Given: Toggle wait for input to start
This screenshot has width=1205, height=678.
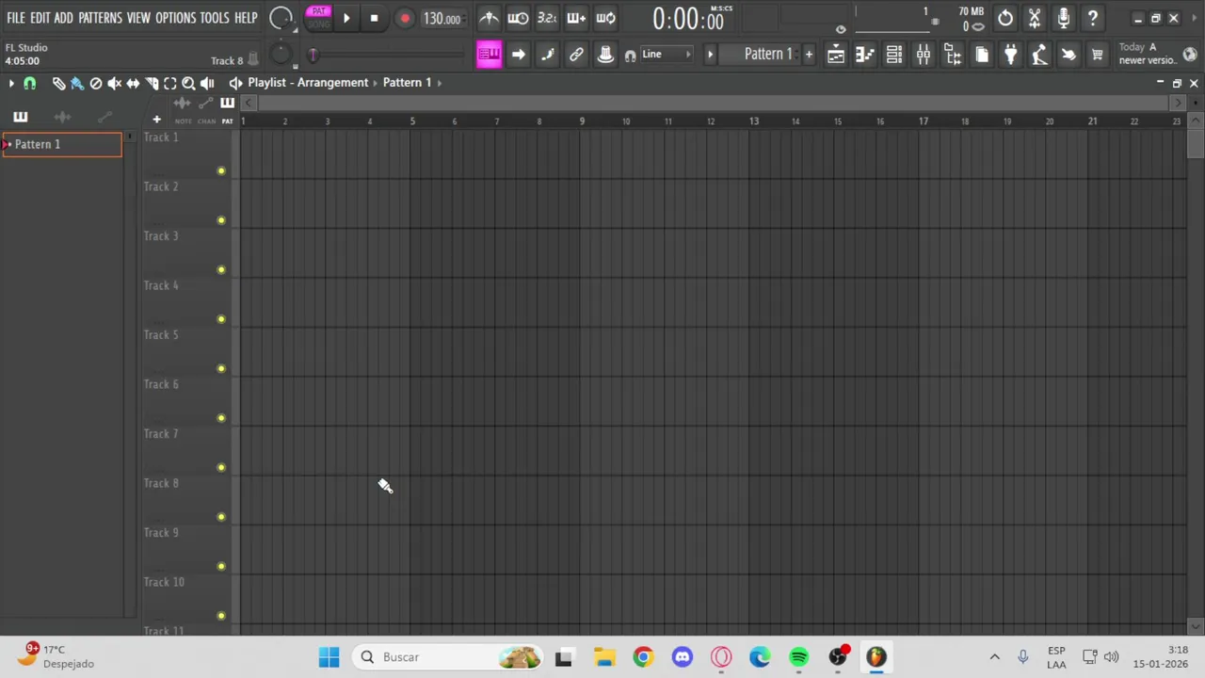Looking at the screenshot, I should (x=518, y=18).
